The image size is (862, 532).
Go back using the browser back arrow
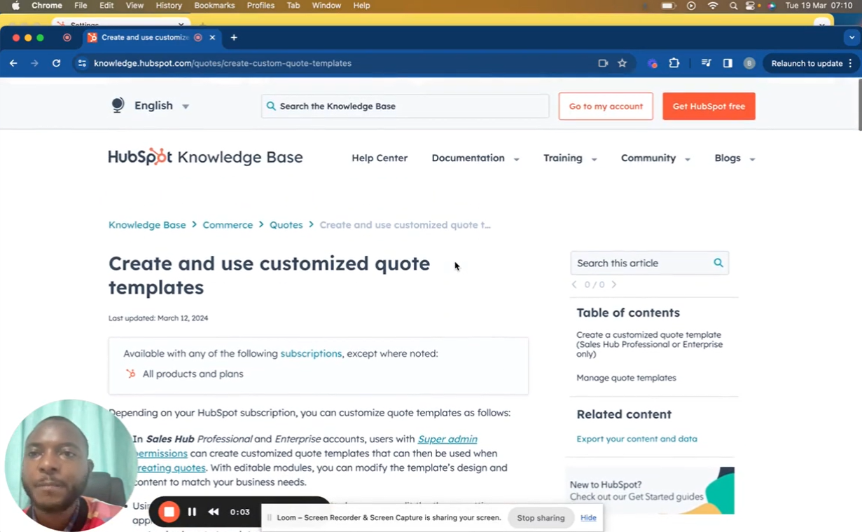point(13,63)
